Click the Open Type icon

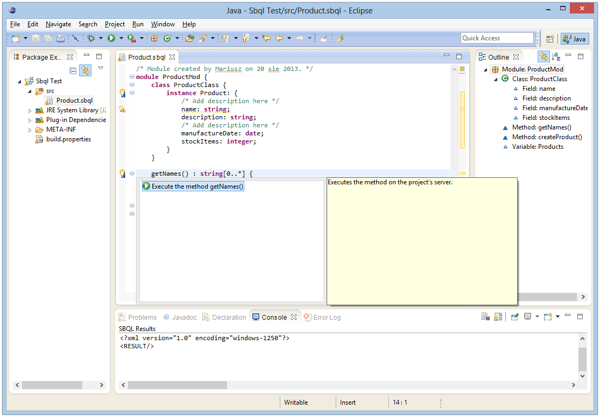190,38
